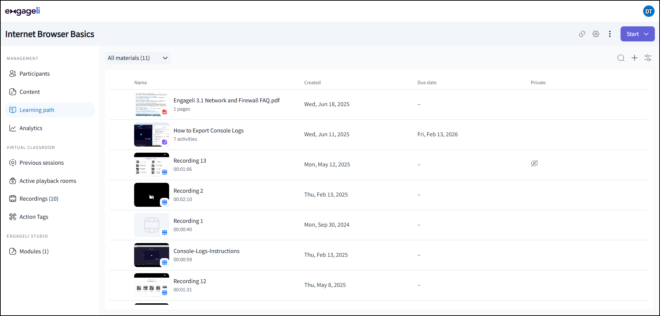660x316 pixels.
Task: Toggle private eye icon for Recording 13
Action: coord(534,163)
